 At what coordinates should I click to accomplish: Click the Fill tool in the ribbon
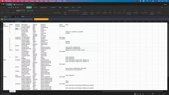124,12
